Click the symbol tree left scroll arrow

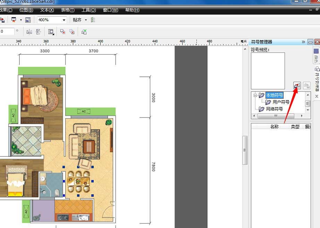click(254, 116)
